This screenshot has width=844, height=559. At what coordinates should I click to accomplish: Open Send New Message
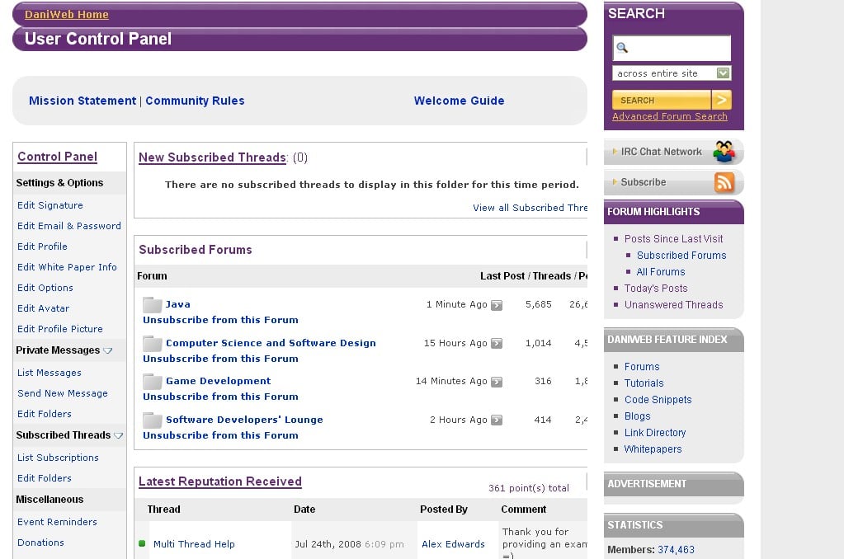click(x=63, y=393)
